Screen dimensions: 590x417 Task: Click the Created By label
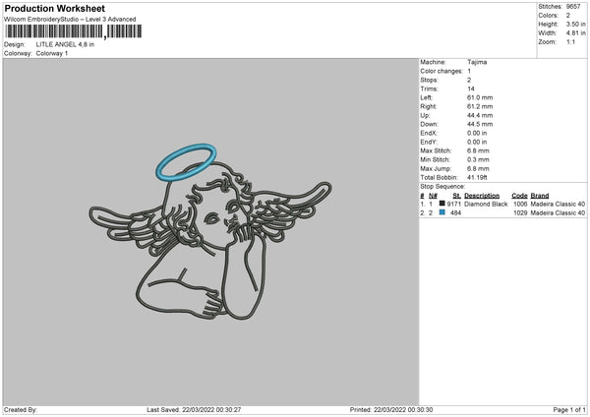[x=21, y=410]
